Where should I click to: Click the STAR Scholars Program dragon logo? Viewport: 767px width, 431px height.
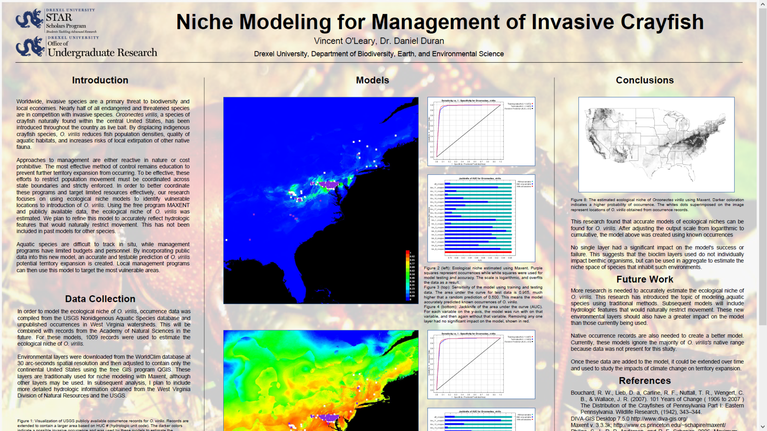[x=30, y=19]
